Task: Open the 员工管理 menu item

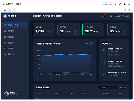Action: click(x=15, y=31)
